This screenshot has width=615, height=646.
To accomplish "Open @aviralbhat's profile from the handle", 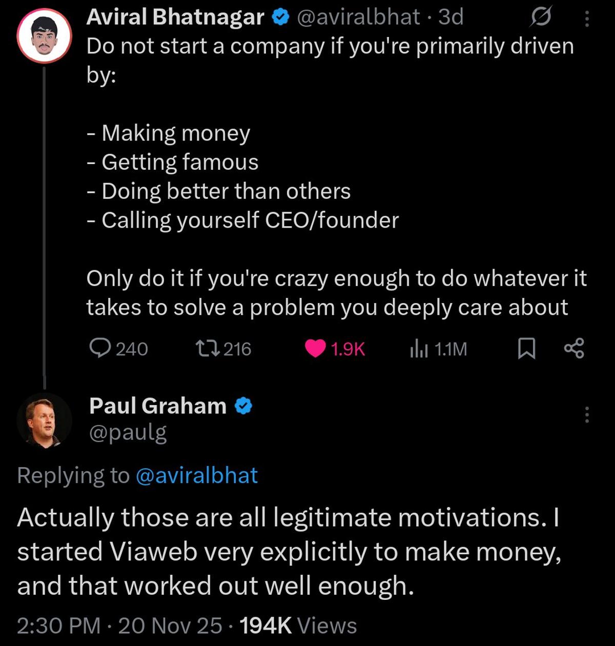I will tap(356, 17).
